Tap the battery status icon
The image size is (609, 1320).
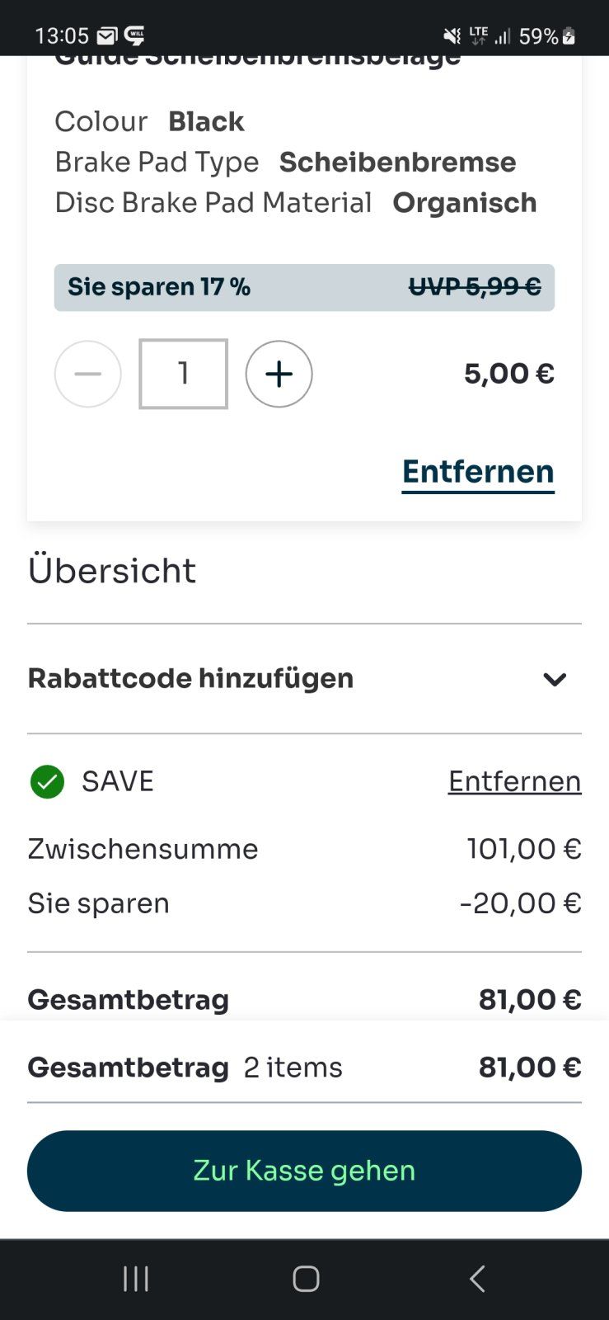point(569,35)
